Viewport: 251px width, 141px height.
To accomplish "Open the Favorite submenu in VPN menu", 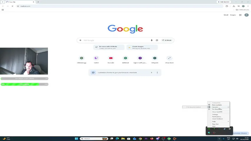I will tap(219, 107).
